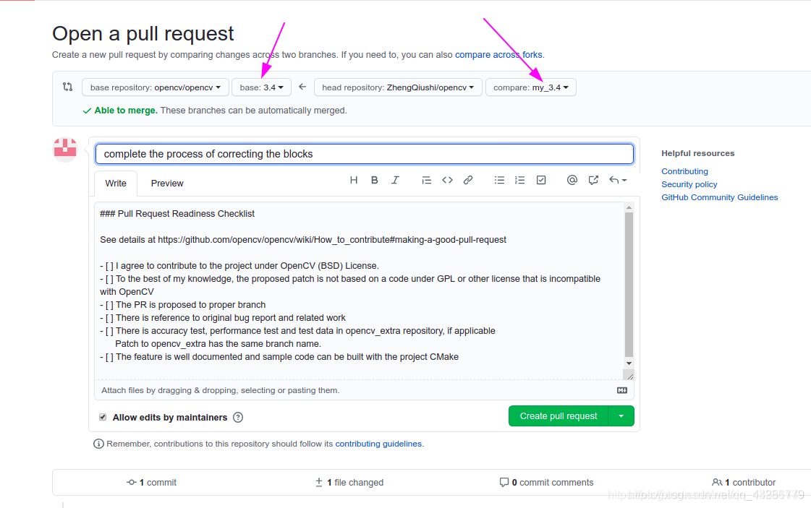This screenshot has height=508, width=811.
Task: Open the compare across forks link
Action: pyautogui.click(x=498, y=55)
